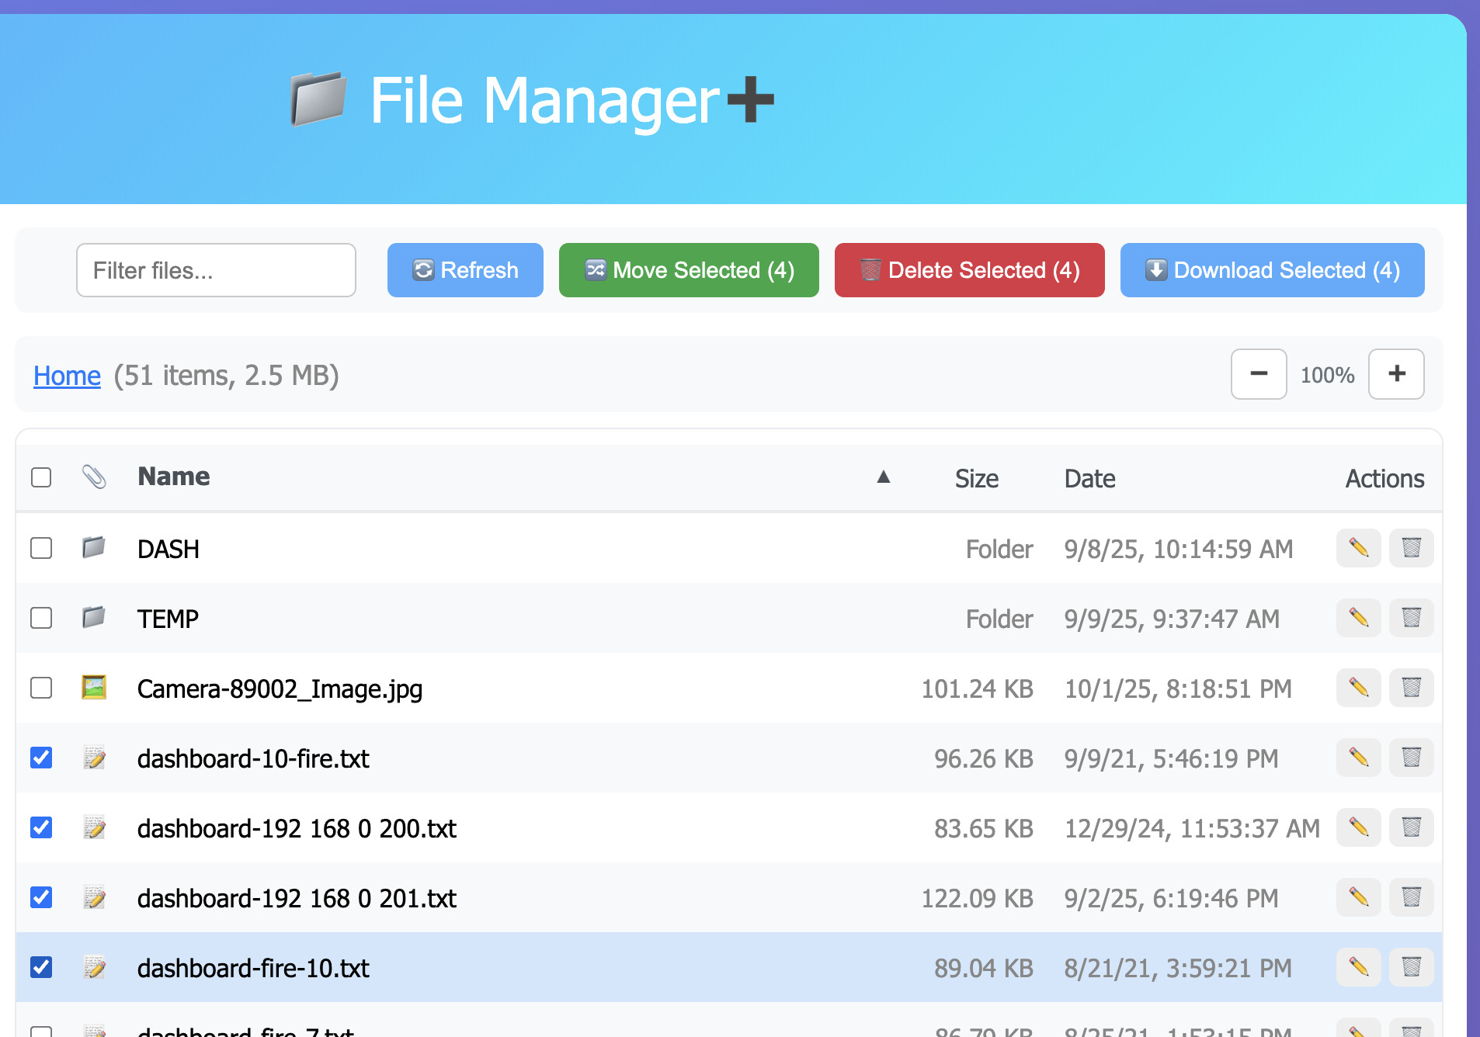This screenshot has width=1480, height=1037.
Task: Select the Camera-89002_Image.jpg checkbox
Action: click(41, 688)
